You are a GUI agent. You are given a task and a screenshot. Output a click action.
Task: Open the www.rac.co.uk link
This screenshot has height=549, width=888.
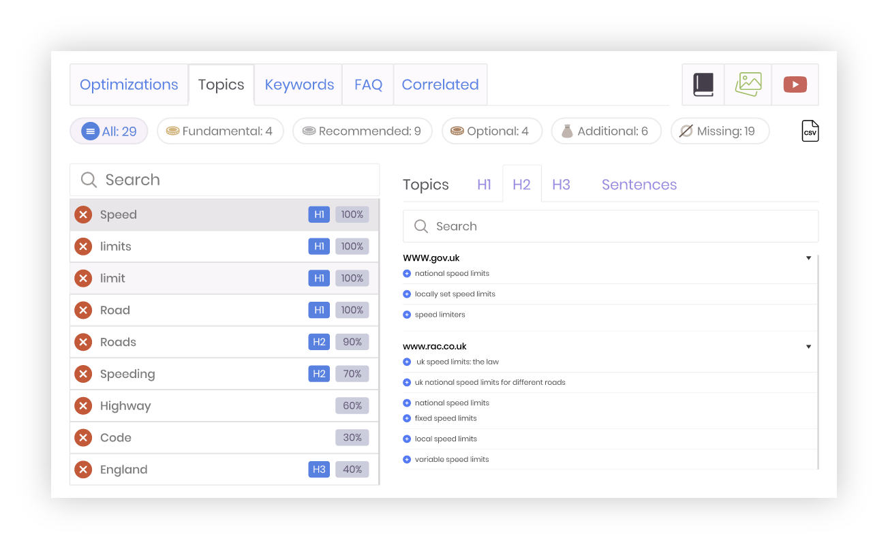click(435, 346)
